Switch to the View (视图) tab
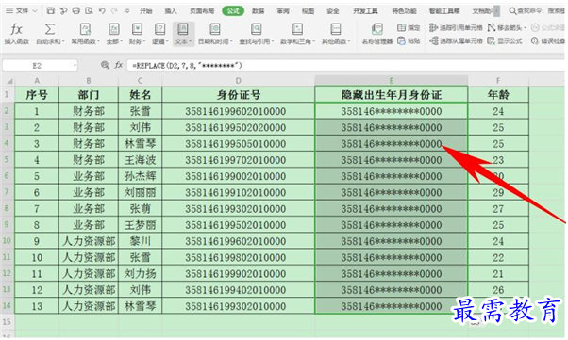The width and height of the screenshot is (568, 340). point(308,11)
